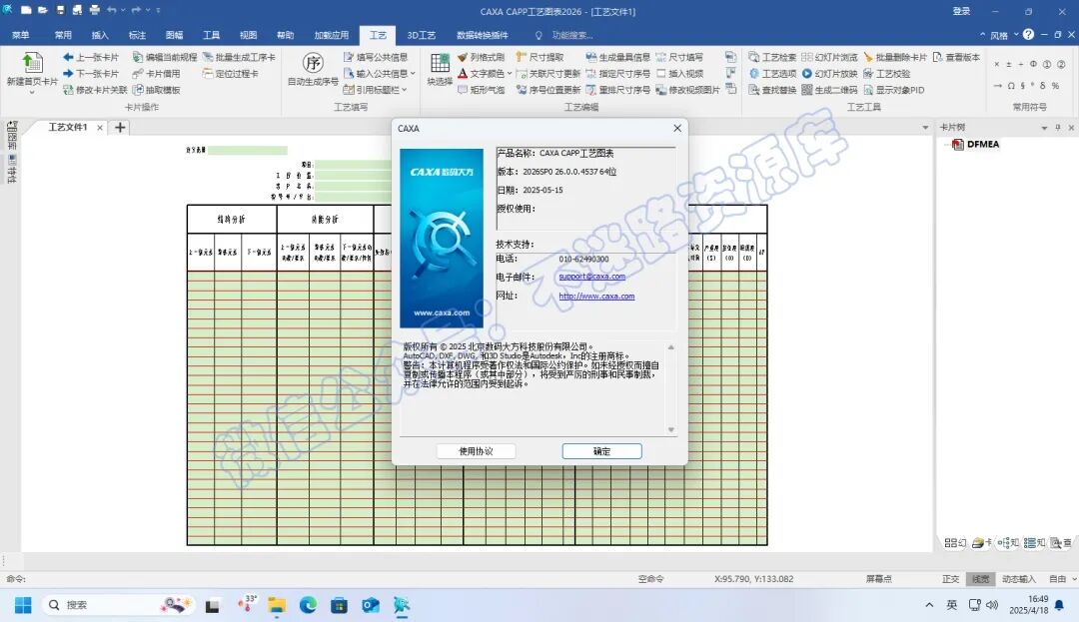
Task: Click the Print icon in quick access toolbar
Action: (94, 10)
